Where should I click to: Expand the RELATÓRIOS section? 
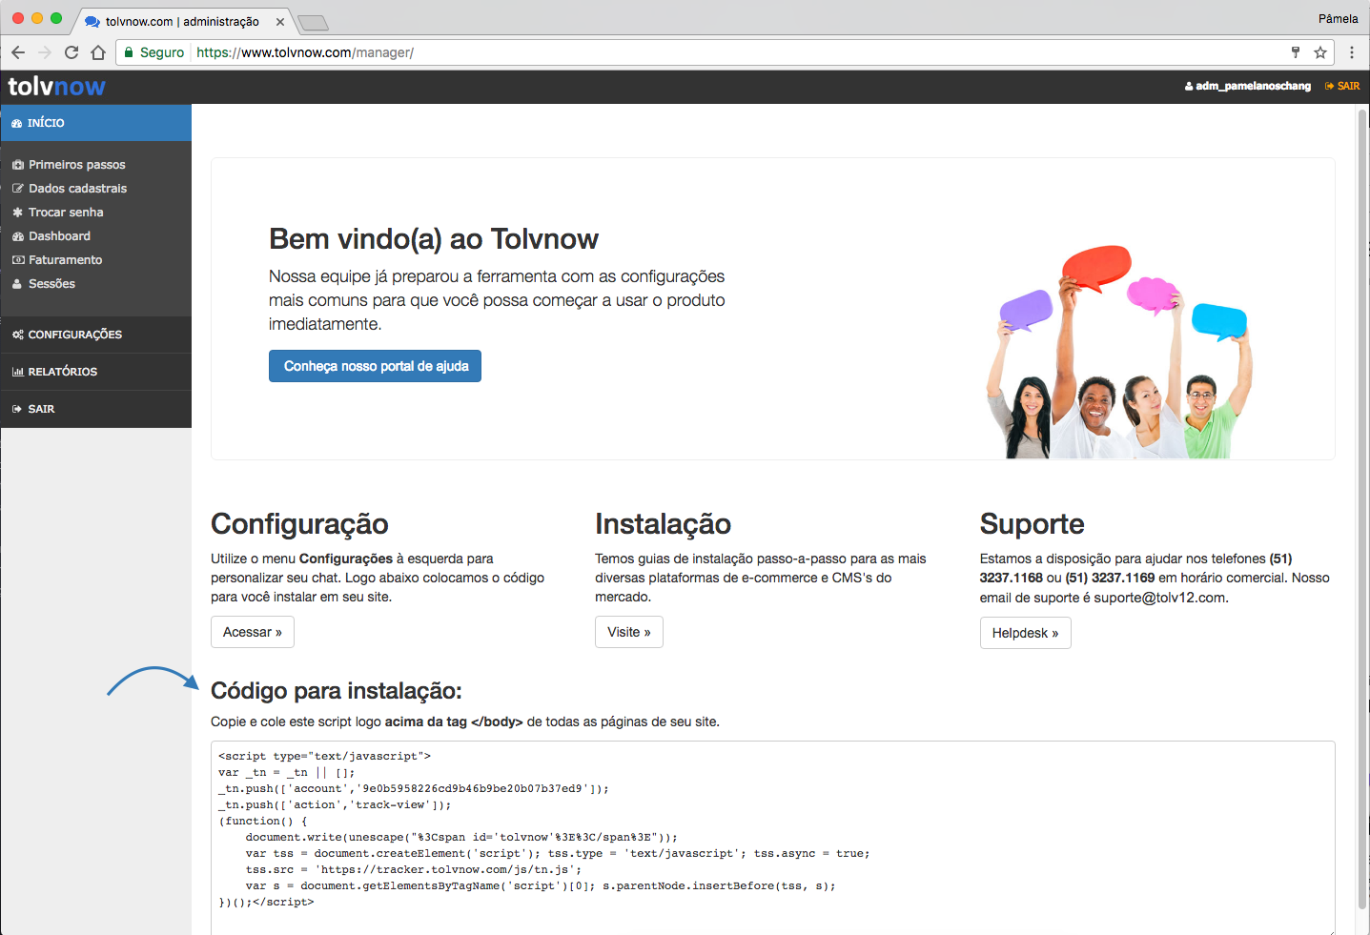95,372
